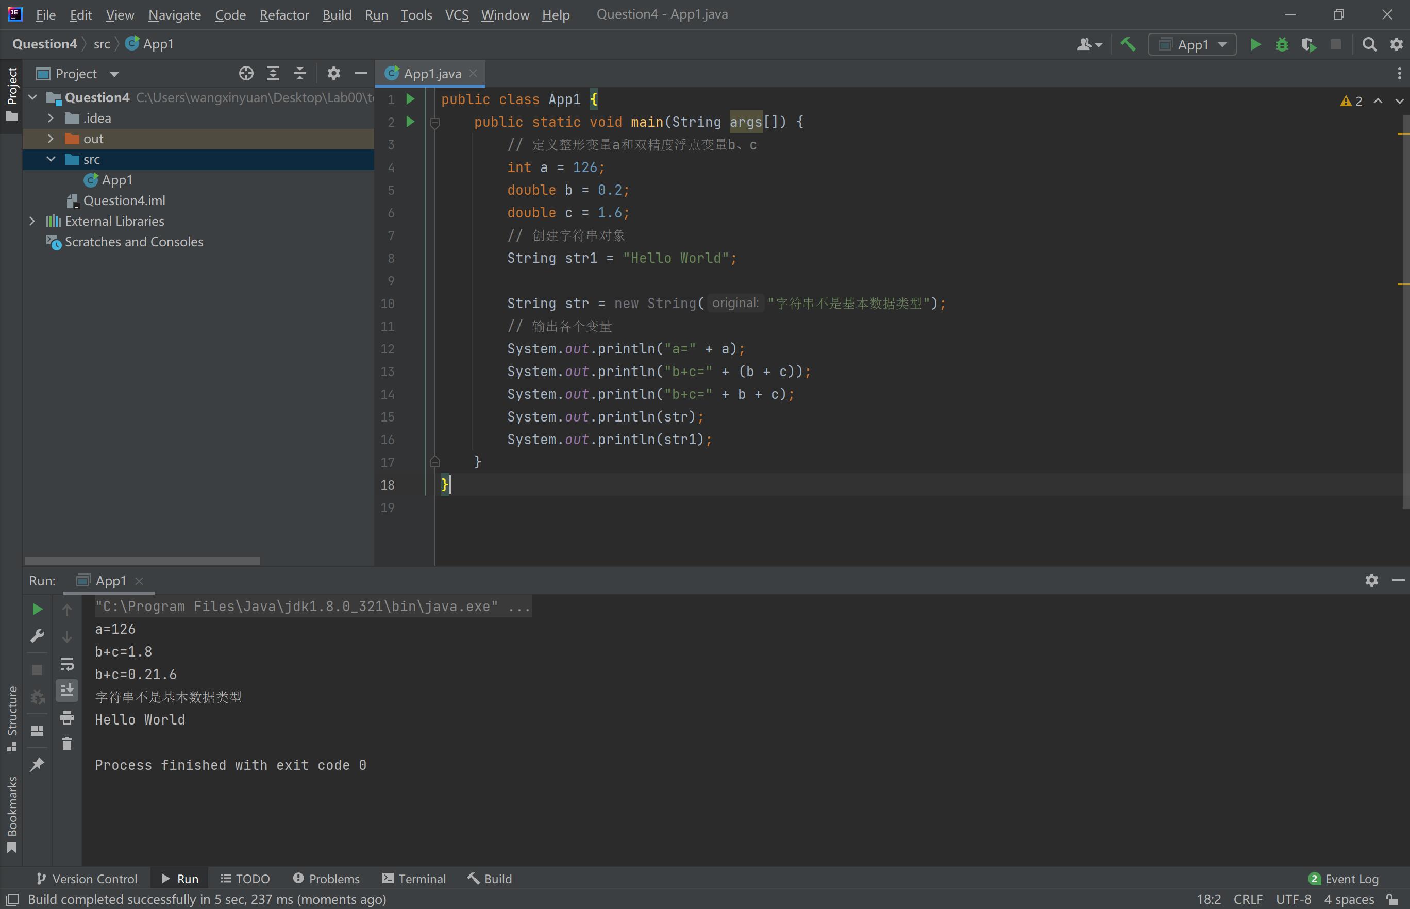Toggle the Structure side panel
This screenshot has width=1410, height=909.
pos(11,718)
